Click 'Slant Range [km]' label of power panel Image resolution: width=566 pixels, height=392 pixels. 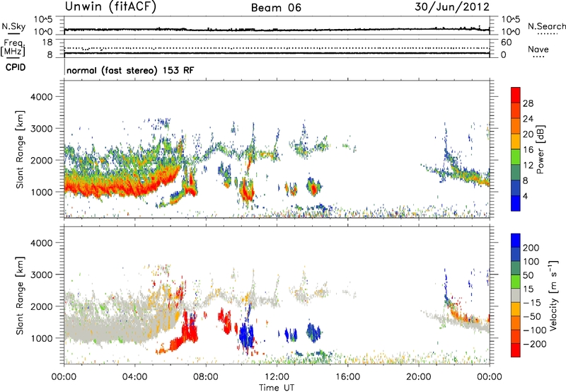(x=21, y=149)
